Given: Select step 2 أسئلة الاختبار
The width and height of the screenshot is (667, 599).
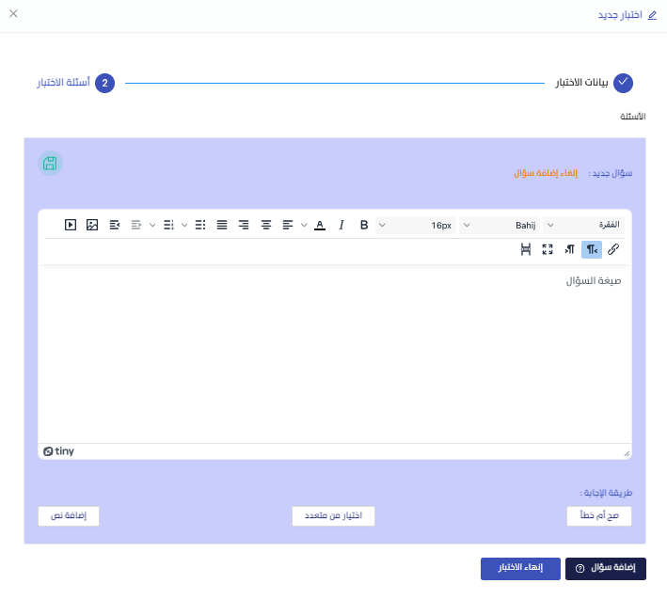Looking at the screenshot, I should pos(104,84).
